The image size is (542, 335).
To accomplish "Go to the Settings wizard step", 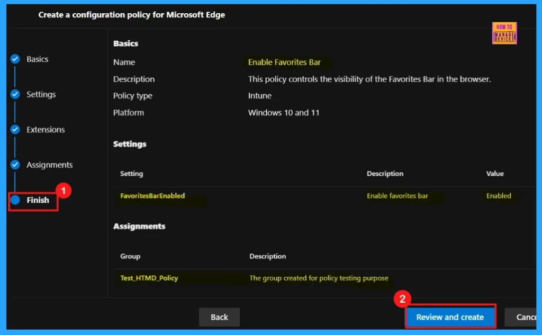I will click(x=41, y=94).
